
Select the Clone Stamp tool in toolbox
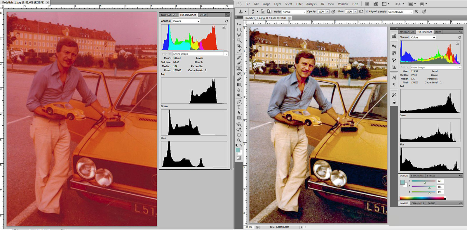coord(239,68)
